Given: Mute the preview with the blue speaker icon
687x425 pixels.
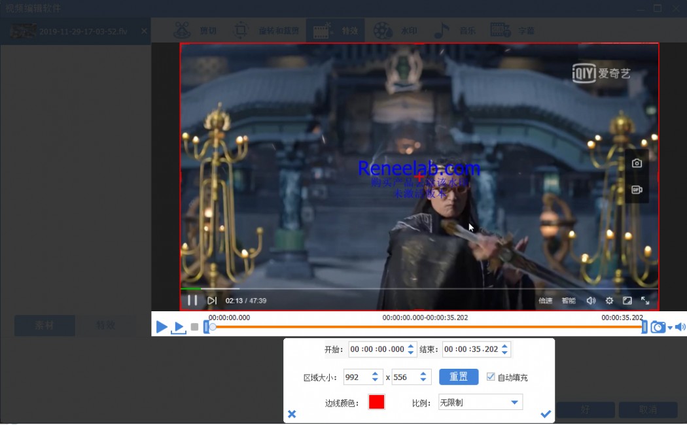Looking at the screenshot, I should tap(680, 327).
